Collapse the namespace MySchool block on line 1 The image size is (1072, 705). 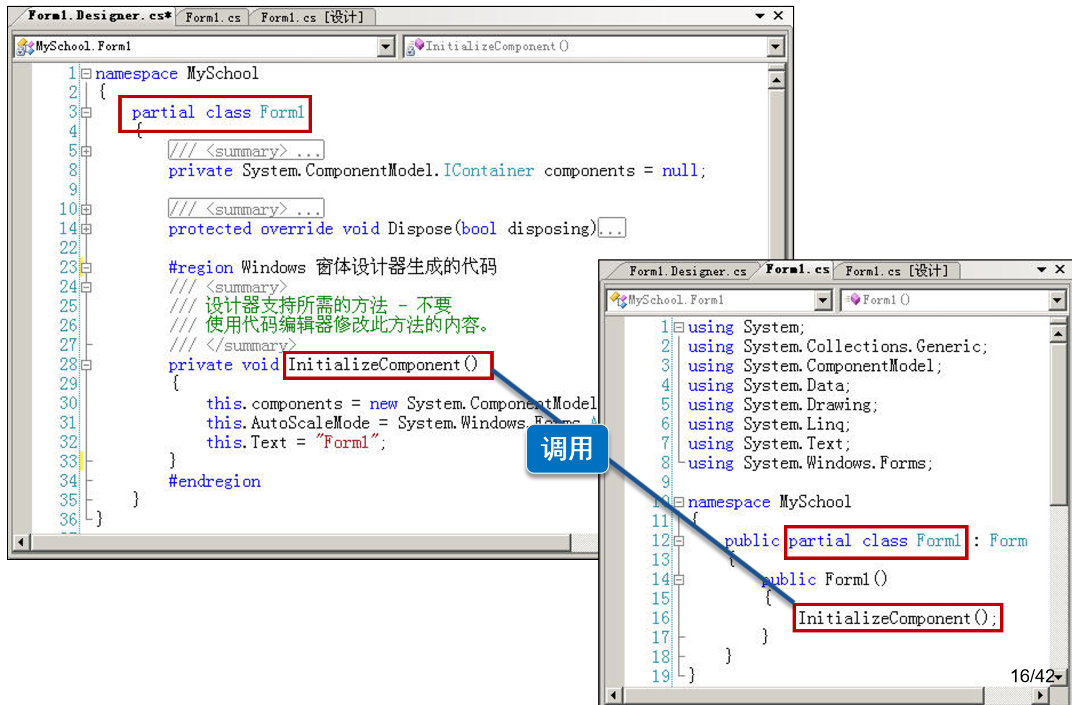(86, 74)
